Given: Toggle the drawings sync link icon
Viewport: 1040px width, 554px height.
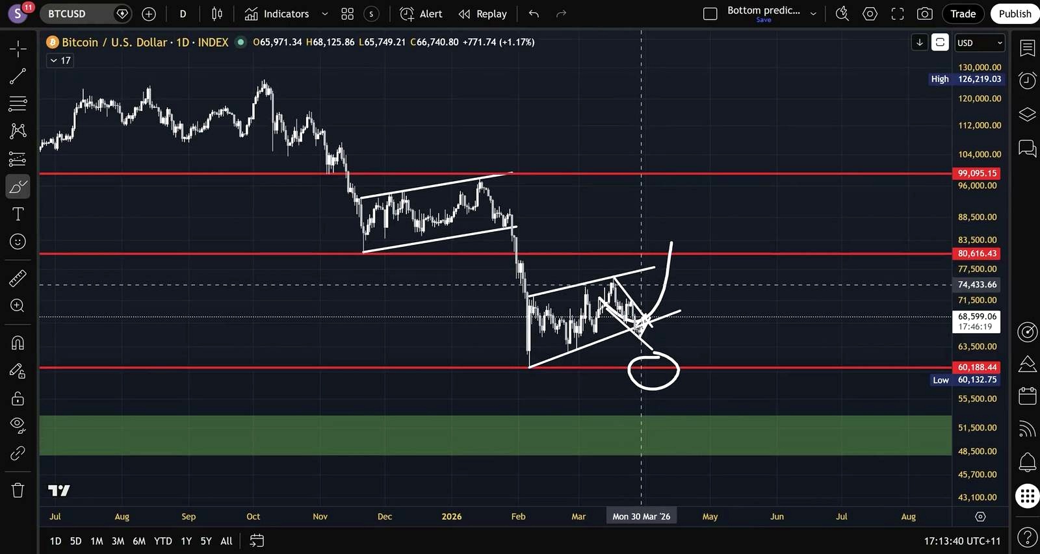Looking at the screenshot, I should tap(18, 453).
